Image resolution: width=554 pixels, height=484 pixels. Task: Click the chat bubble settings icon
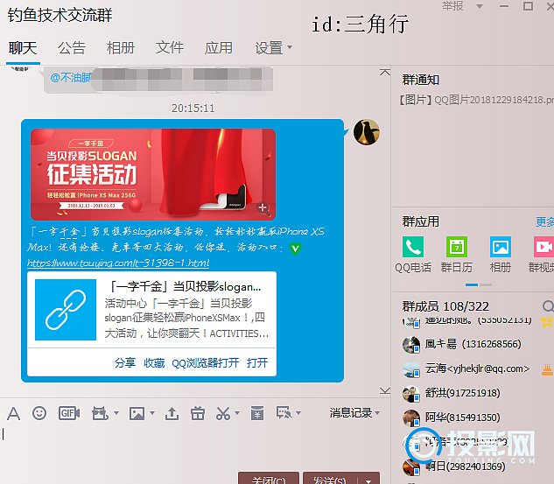pos(284,412)
